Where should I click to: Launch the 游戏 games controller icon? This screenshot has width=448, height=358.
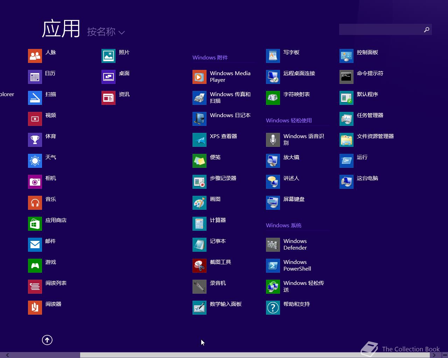[35, 266]
